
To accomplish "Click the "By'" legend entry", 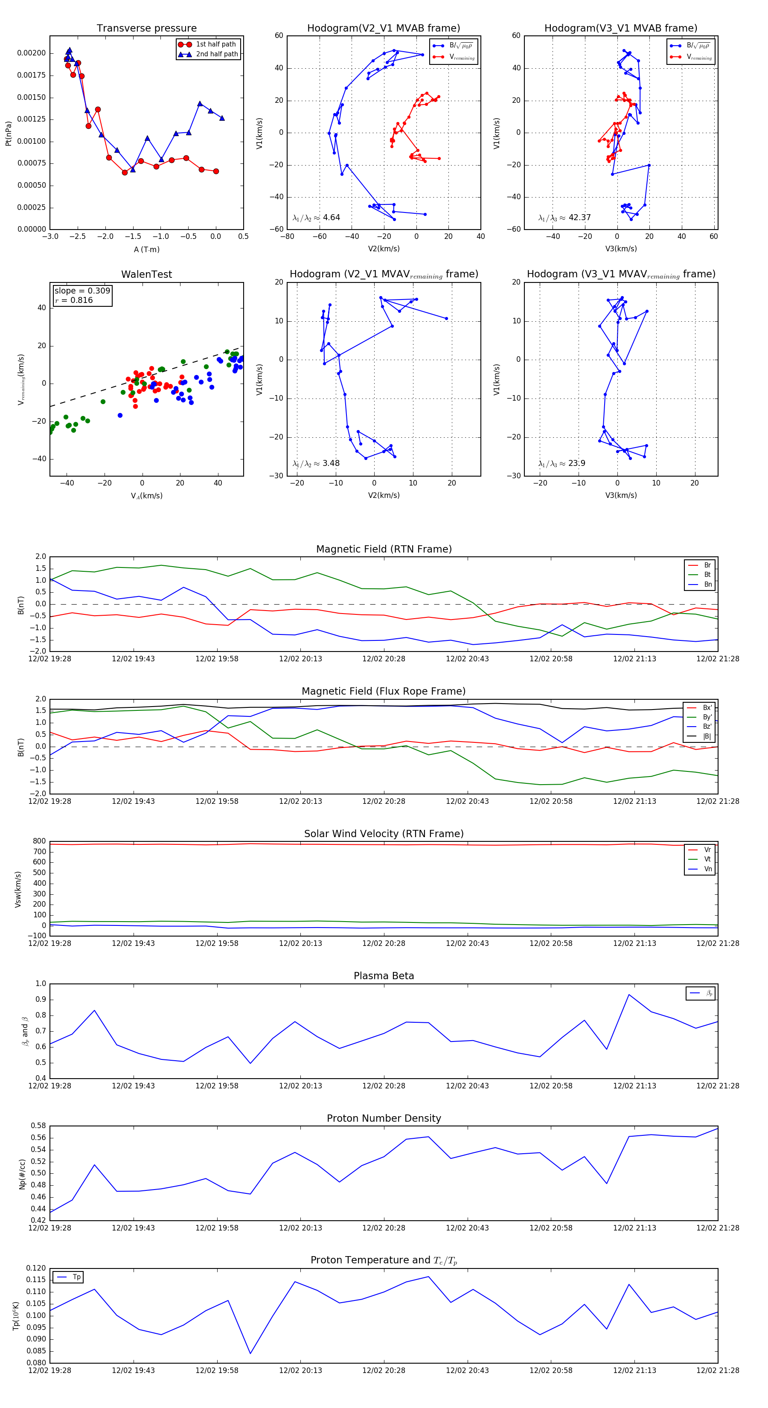I will pyautogui.click(x=699, y=717).
